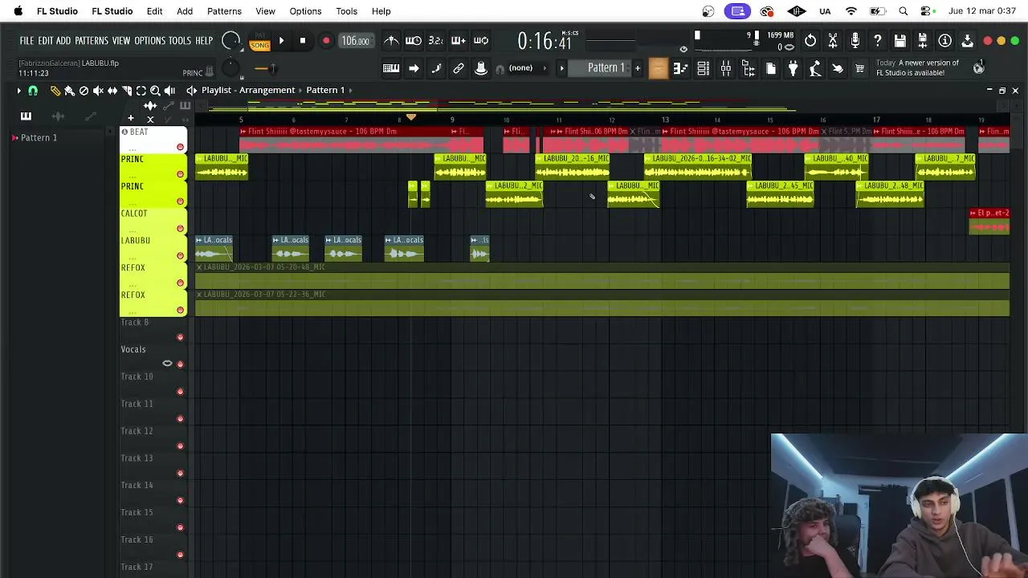Add a new track with plus button
Screen dimensions: 1028x578
tap(130, 118)
